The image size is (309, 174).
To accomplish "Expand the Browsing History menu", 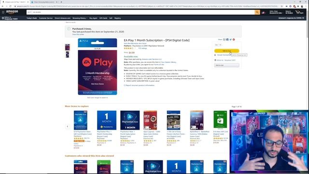I will [x=80, y=18].
